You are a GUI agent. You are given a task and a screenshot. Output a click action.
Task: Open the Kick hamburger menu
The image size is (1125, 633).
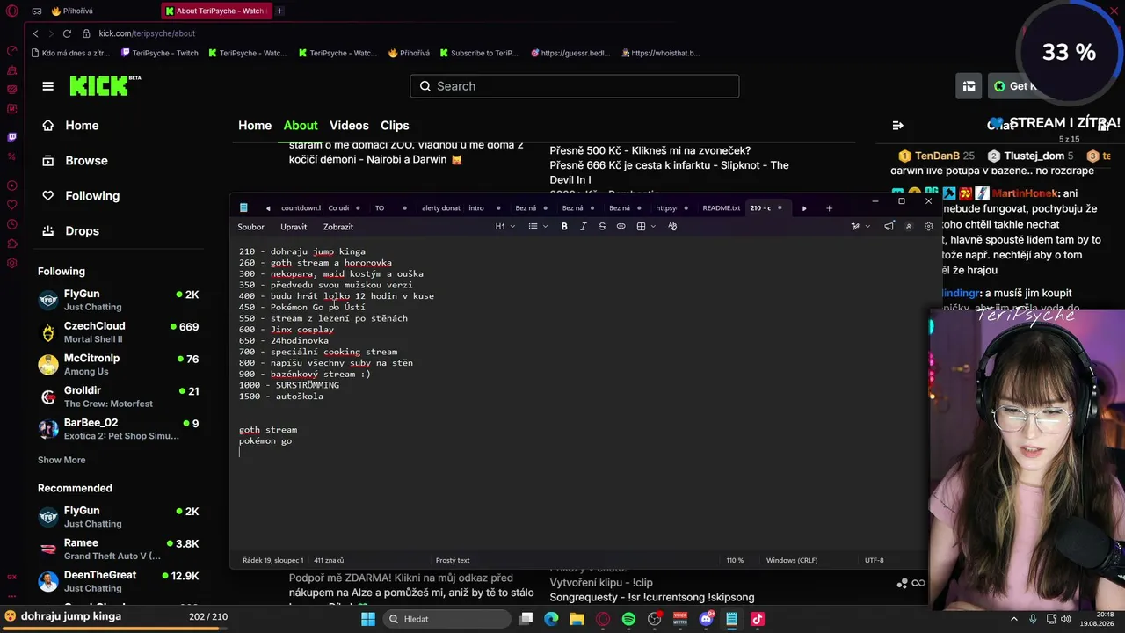coord(47,86)
